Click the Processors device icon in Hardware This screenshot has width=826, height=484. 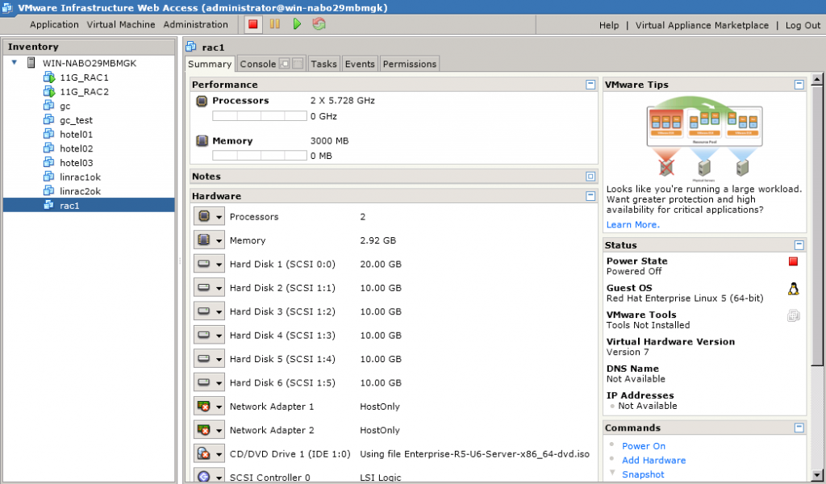[204, 216]
